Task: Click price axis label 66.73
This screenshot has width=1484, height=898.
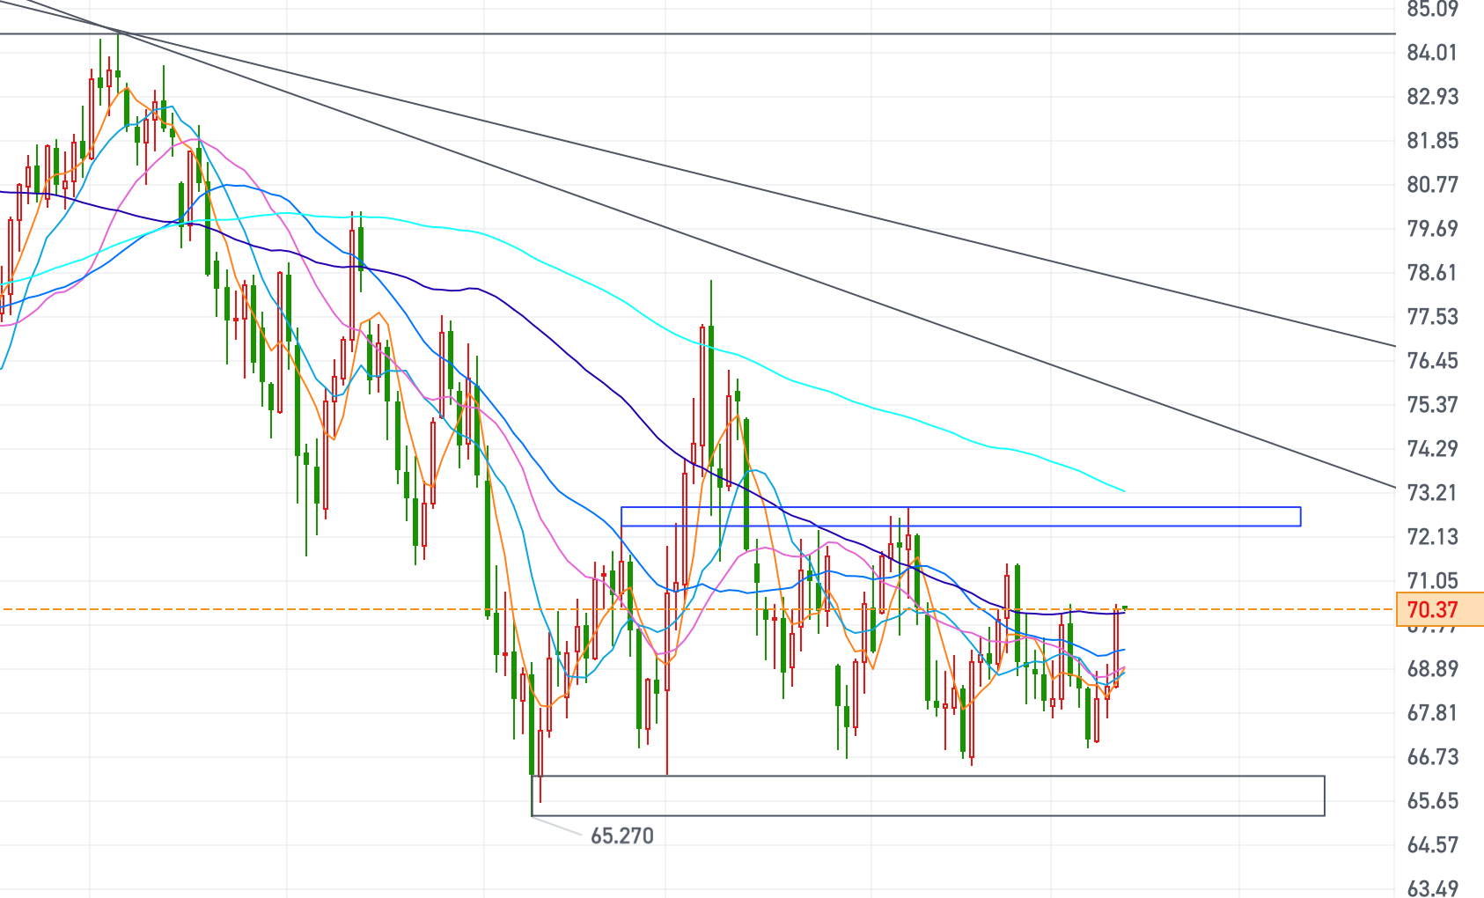Action: [1432, 757]
